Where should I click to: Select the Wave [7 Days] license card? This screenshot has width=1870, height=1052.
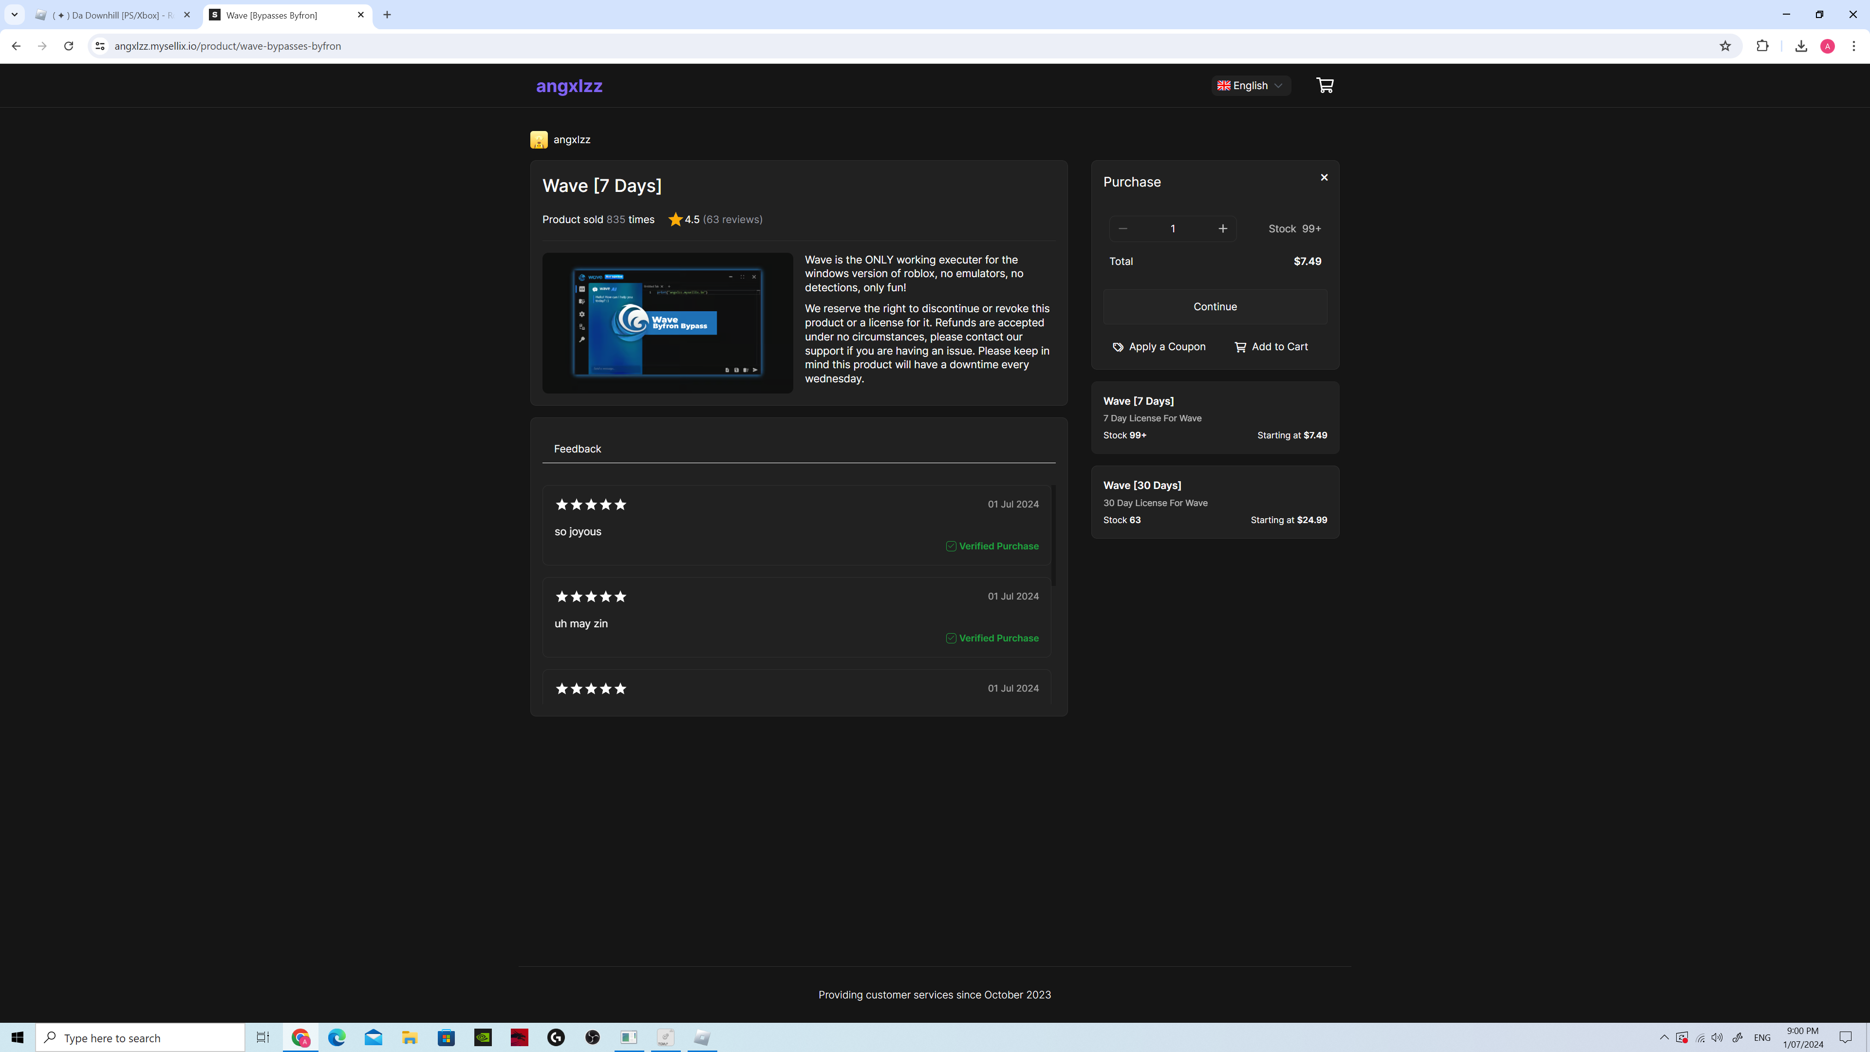[x=1215, y=418]
